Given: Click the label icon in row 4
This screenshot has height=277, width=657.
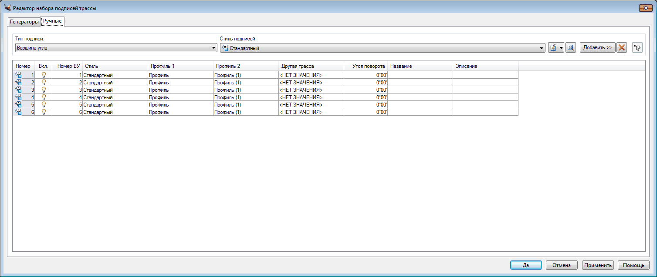Looking at the screenshot, I should coord(18,97).
